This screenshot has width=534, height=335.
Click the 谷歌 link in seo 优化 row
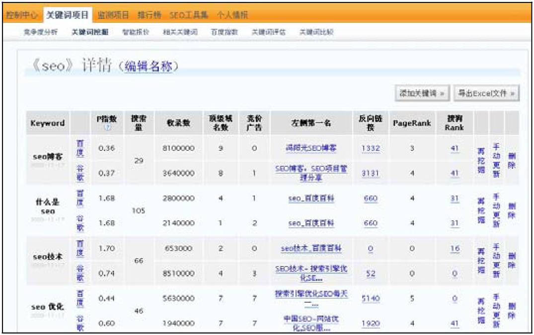pyautogui.click(x=80, y=323)
